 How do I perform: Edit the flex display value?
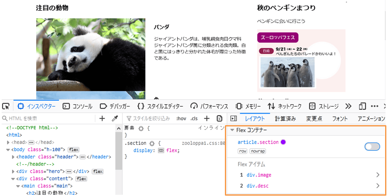[172, 150]
